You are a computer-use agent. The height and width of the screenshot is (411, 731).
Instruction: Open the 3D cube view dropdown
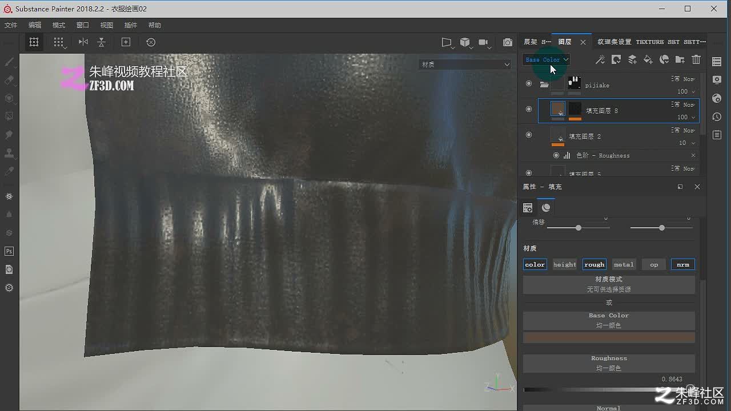point(466,42)
